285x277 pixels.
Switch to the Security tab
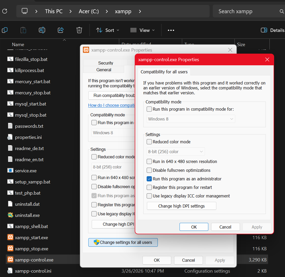(x=106, y=63)
